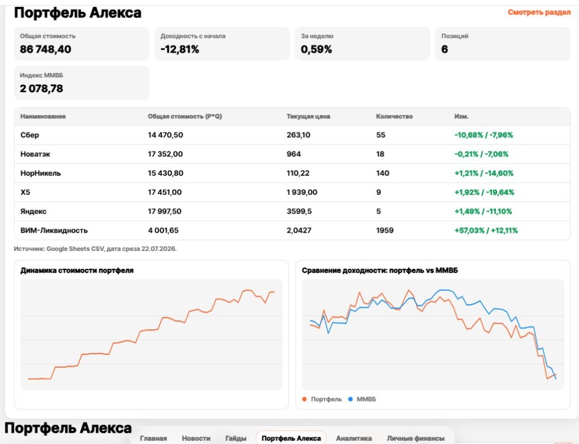
Task: Click the НорНикель row name
Action: 41,173
